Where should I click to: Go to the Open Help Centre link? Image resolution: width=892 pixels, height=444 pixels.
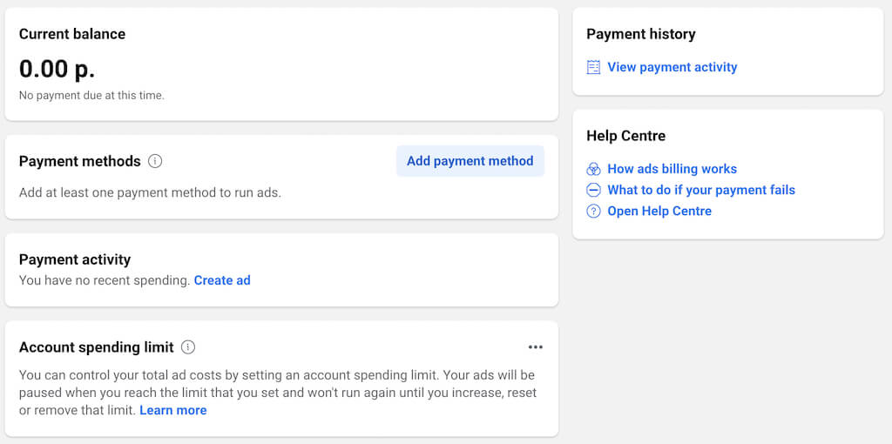click(659, 211)
